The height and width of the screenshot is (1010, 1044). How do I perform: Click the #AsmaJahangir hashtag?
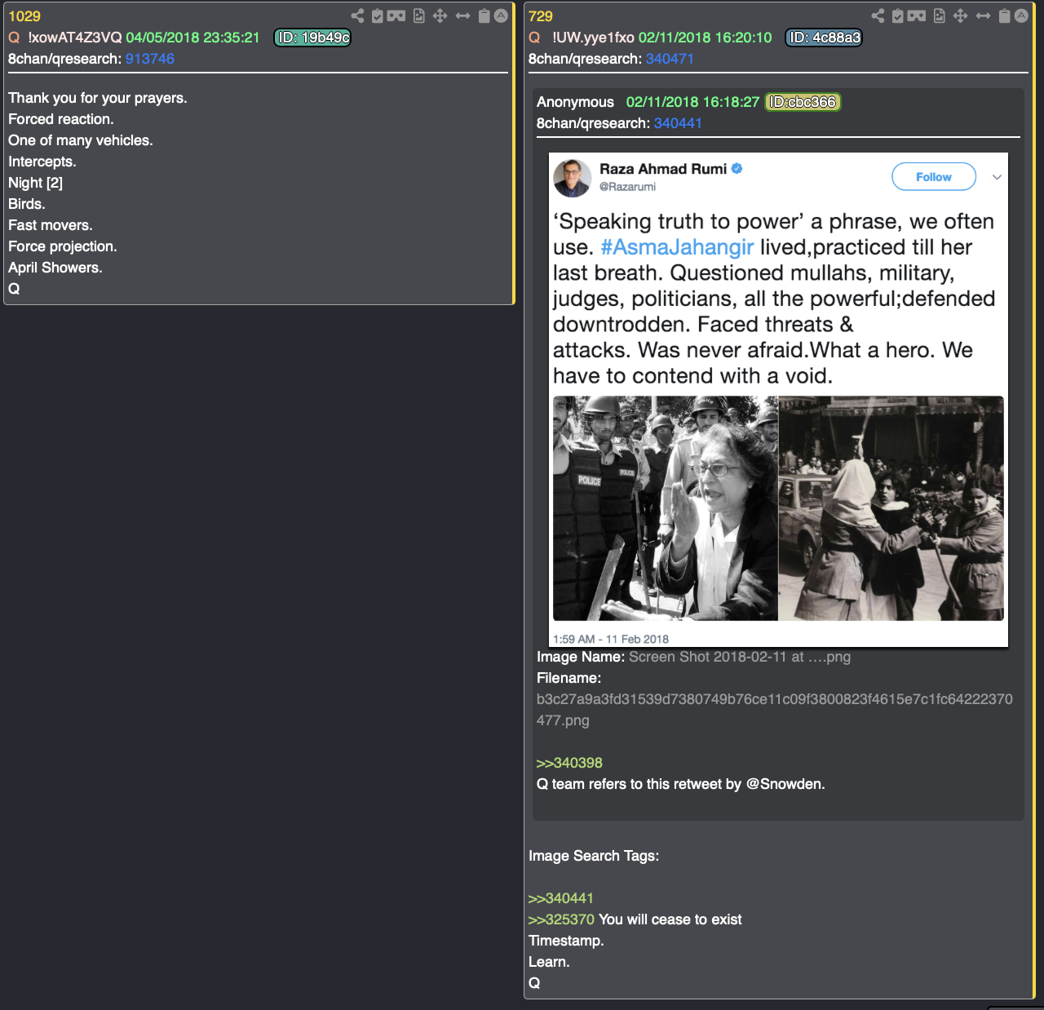(x=677, y=247)
